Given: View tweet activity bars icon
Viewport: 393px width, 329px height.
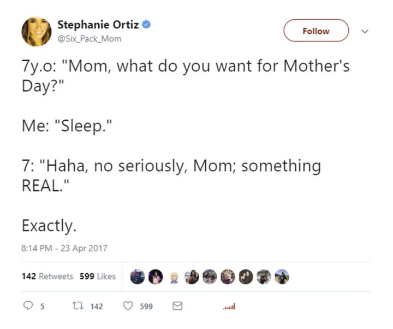Looking at the screenshot, I should click(x=229, y=307).
